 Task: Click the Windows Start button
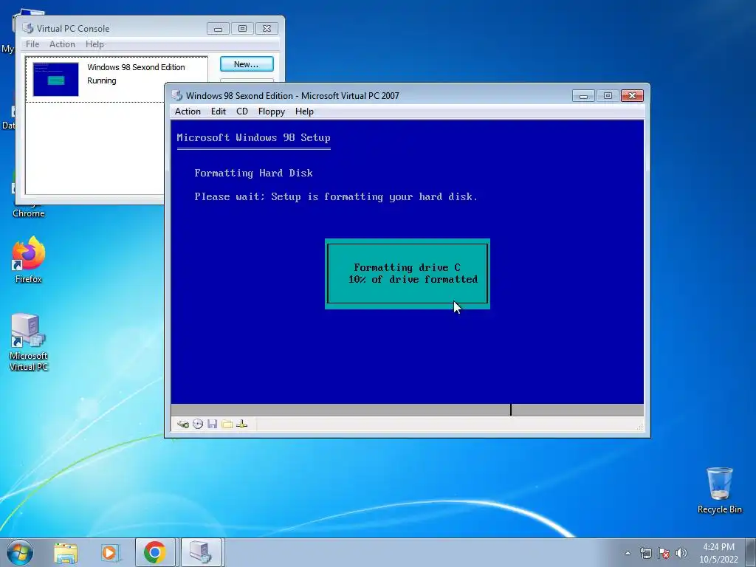click(20, 552)
